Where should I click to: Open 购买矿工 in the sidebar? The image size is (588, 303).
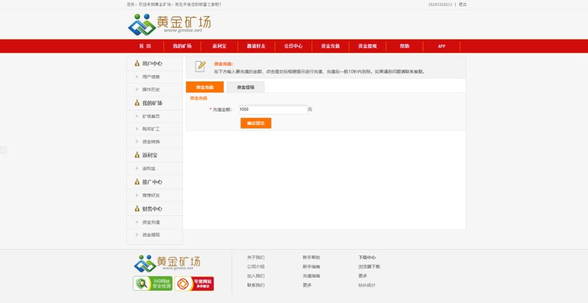pos(151,129)
